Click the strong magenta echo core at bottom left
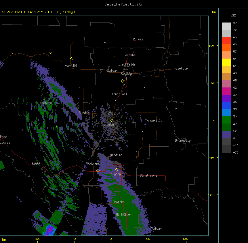The width and height of the screenshot is (248, 243). (50, 229)
